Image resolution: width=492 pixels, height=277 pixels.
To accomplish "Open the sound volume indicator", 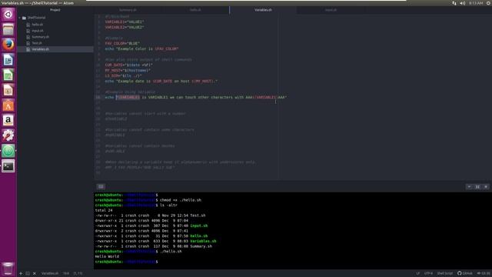I will pyautogui.click(x=463, y=3).
